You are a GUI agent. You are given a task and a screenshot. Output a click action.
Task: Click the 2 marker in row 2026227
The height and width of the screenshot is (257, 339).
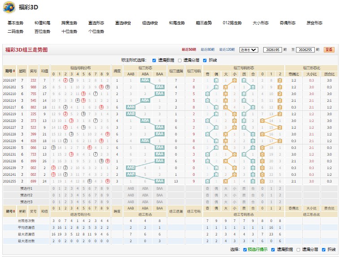tap(280, 127)
